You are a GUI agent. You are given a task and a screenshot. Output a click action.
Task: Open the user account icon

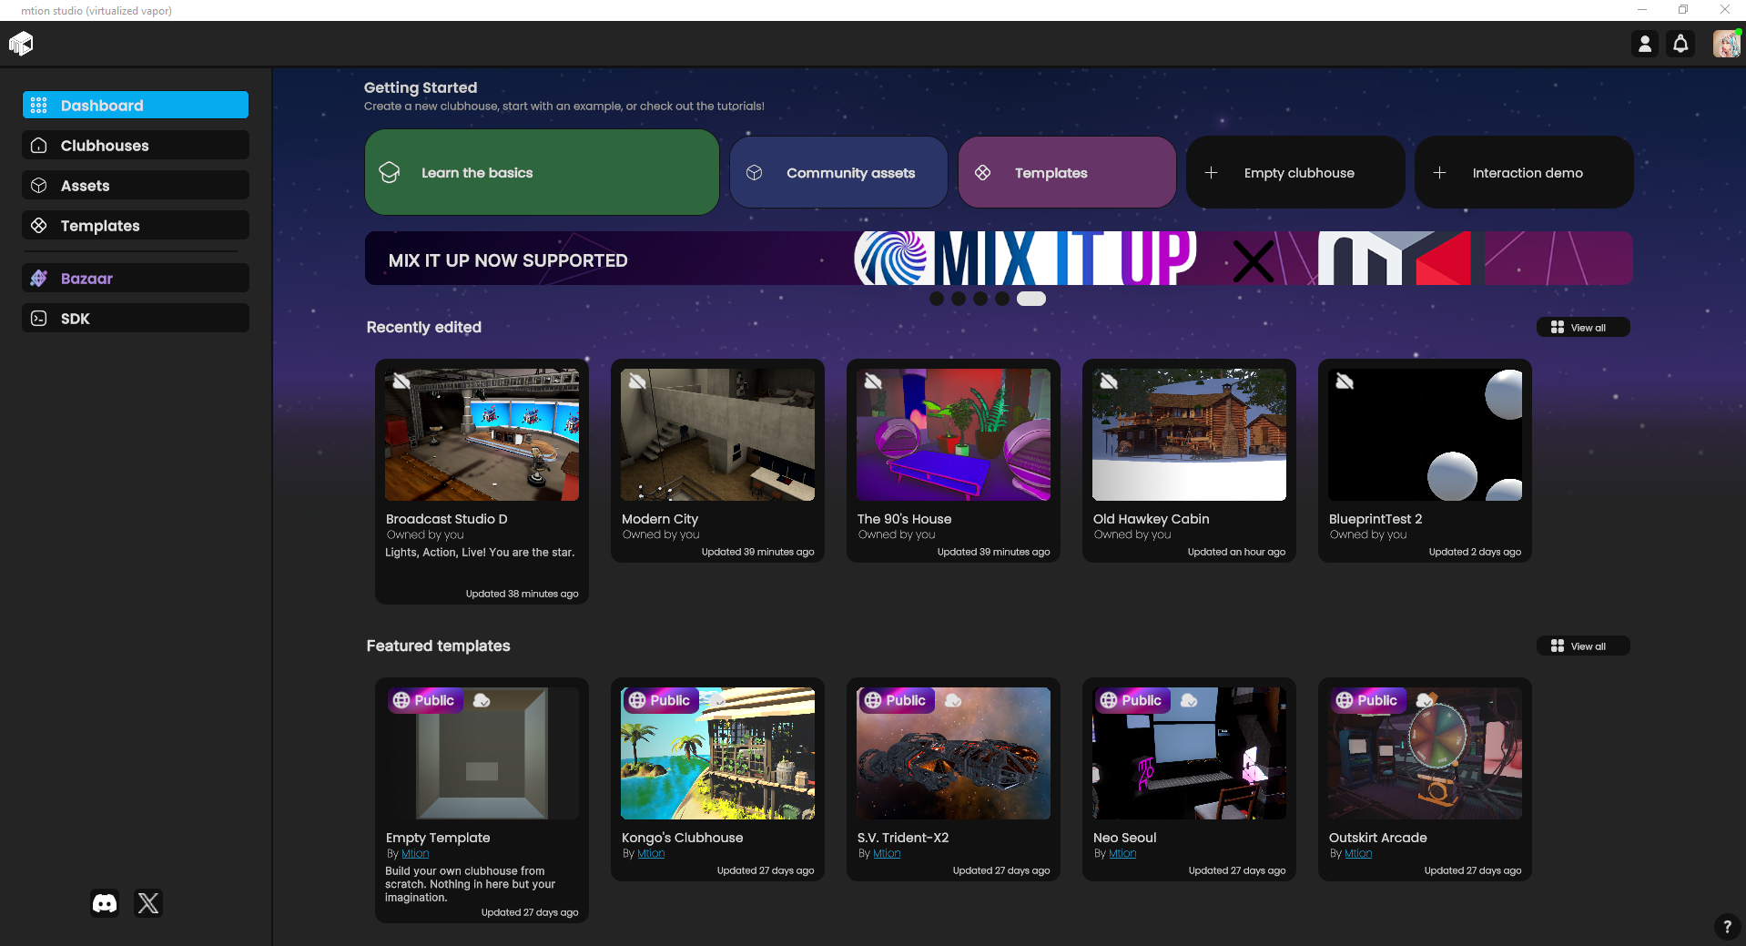point(1644,44)
